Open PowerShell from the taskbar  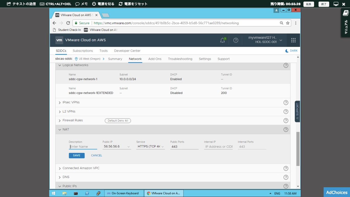click(x=87, y=193)
